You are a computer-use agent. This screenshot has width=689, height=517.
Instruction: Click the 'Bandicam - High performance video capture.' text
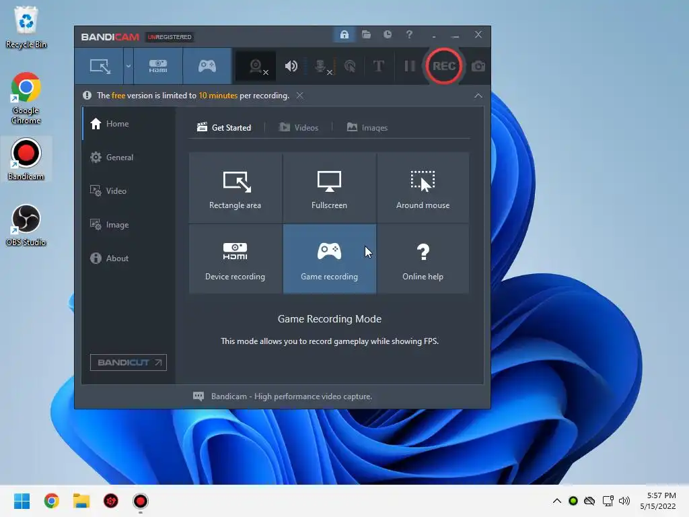click(x=291, y=397)
